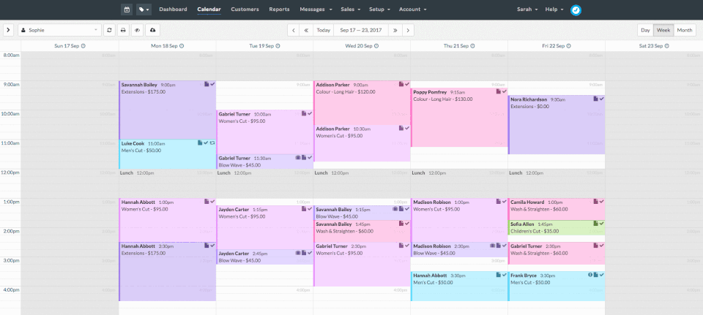Click the info icon on Frank Bryce appointment

tap(590, 276)
